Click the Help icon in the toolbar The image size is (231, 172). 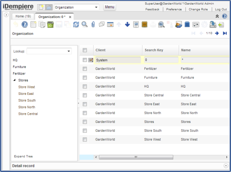coord(25,25)
